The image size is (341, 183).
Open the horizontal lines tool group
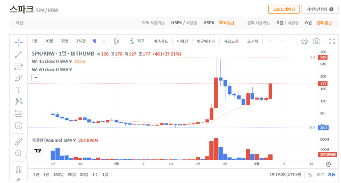click(19, 66)
